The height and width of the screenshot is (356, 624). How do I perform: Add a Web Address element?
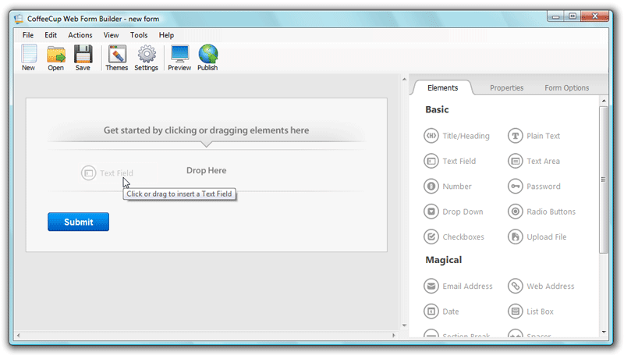(x=541, y=287)
